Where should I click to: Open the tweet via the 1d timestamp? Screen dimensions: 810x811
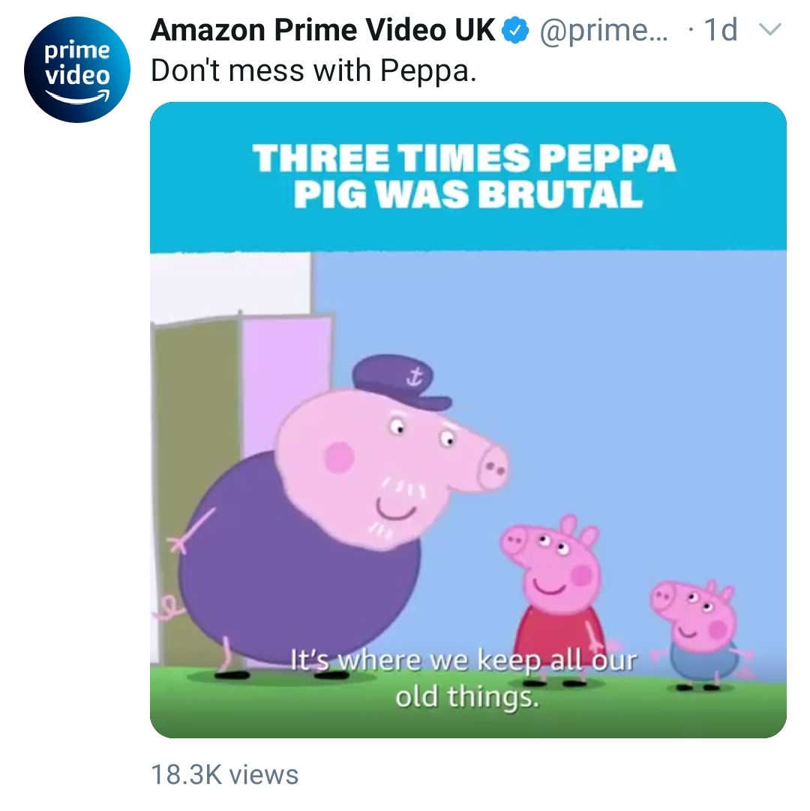coord(723,30)
